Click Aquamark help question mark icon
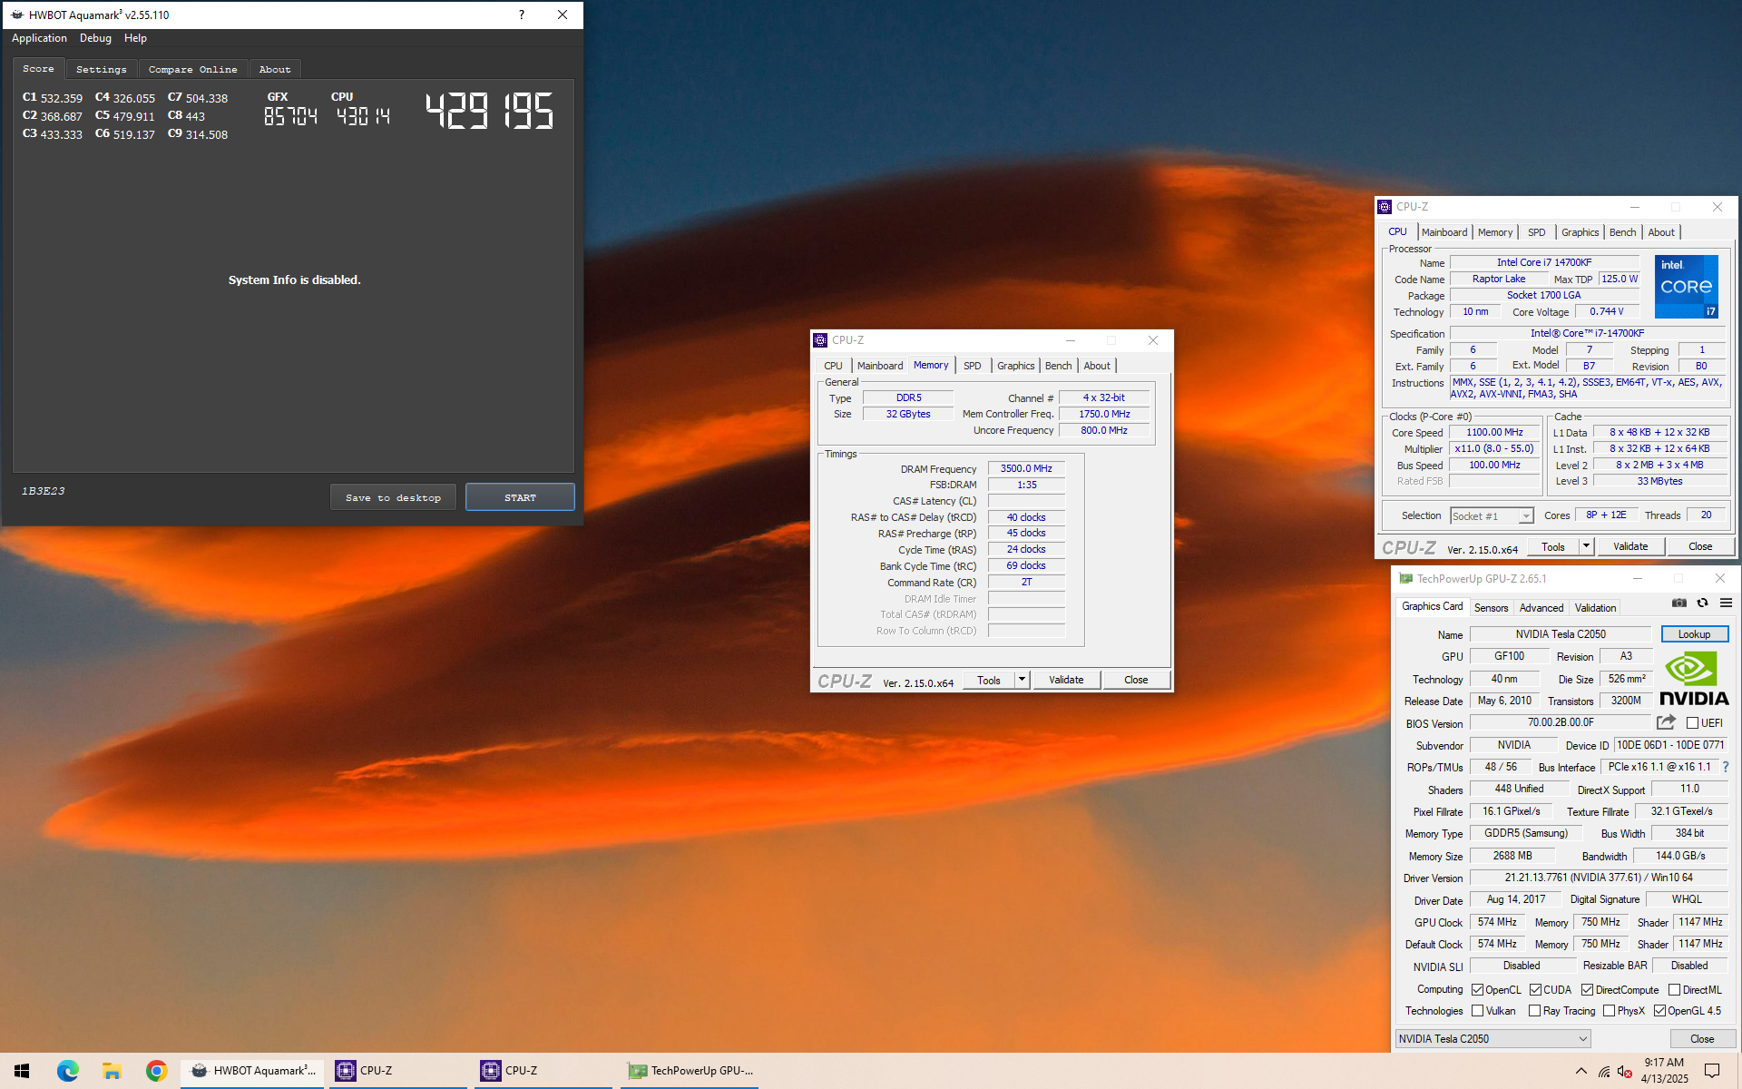This screenshot has width=1742, height=1089. (x=522, y=15)
